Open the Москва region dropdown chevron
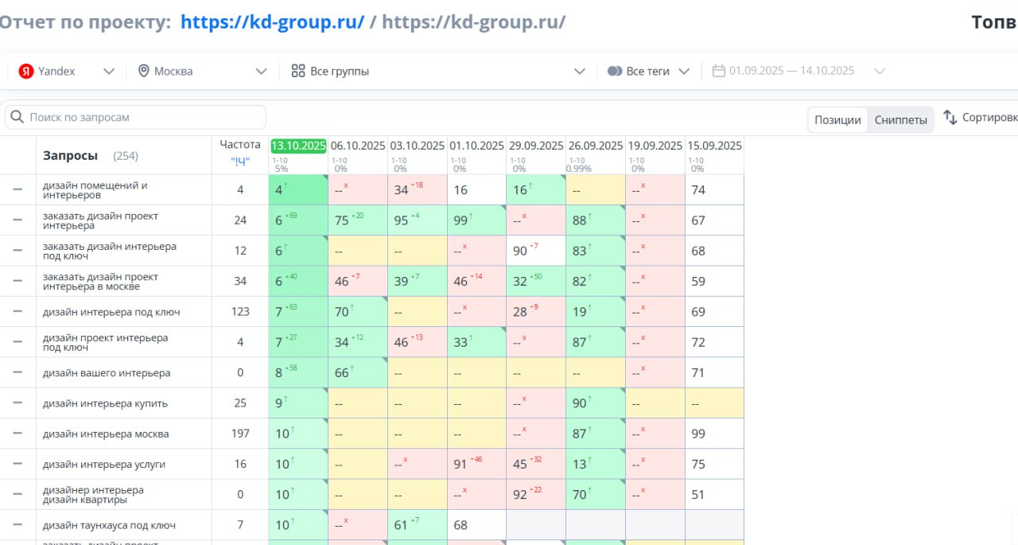 click(261, 72)
